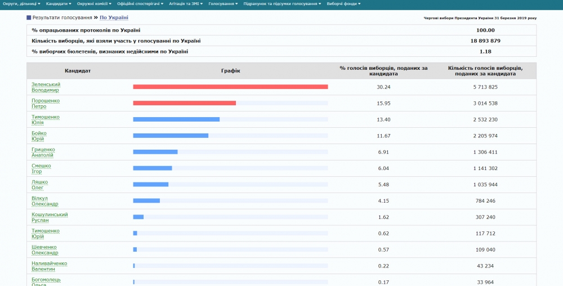Click the По Україні breadcrumb link
The height and width of the screenshot is (286, 563).
tap(114, 17)
